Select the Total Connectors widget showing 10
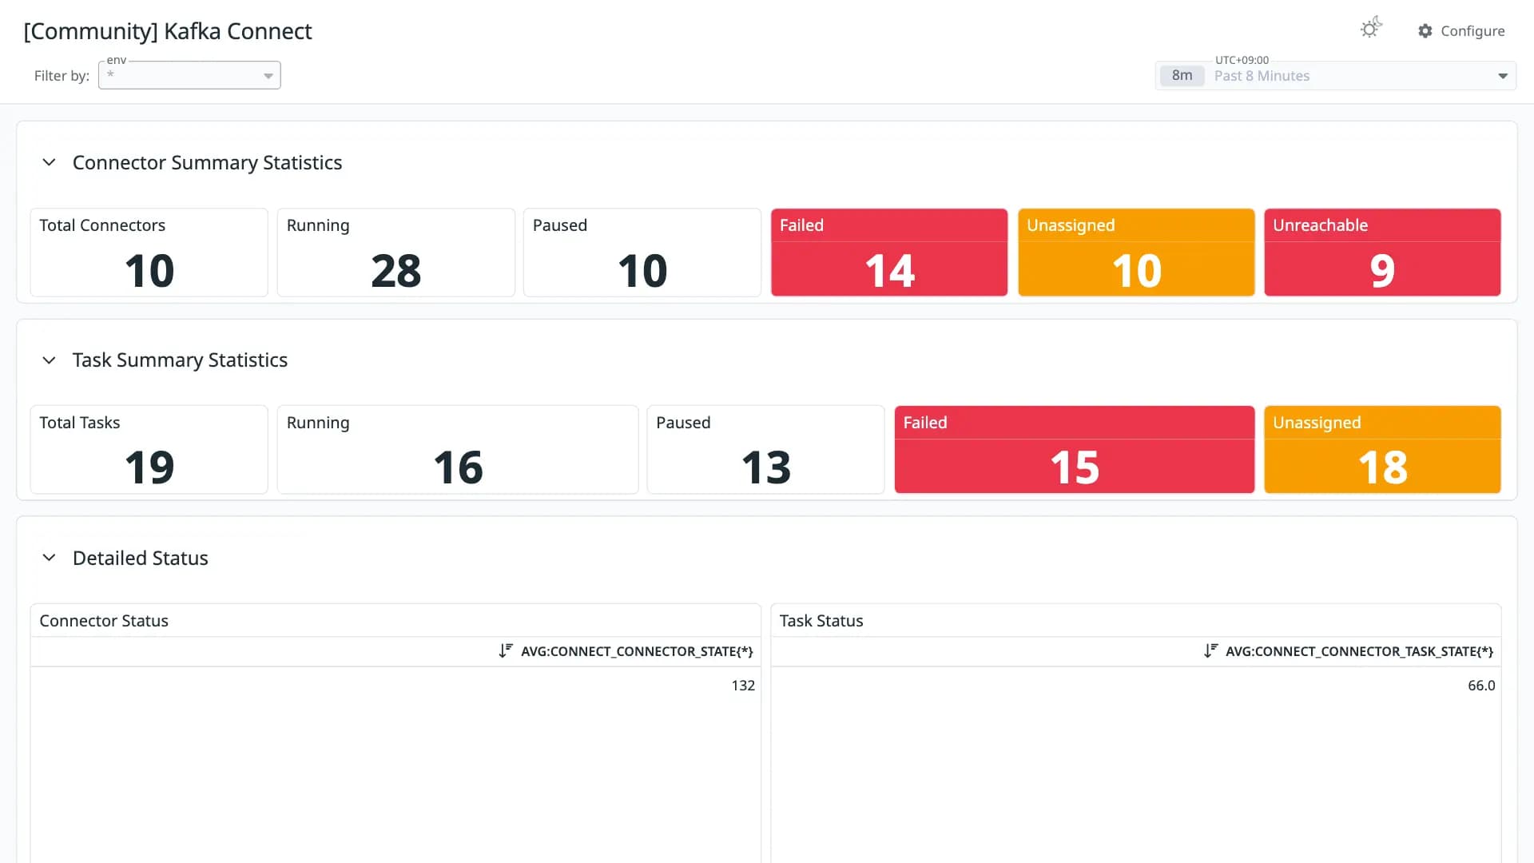Screen dimensions: 1534x863 (149, 253)
